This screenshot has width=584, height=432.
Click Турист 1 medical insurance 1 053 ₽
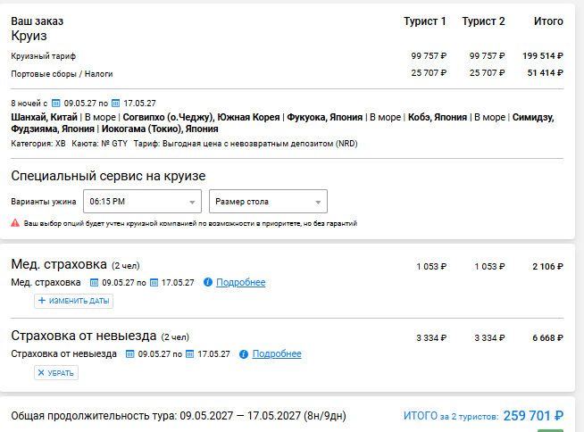click(431, 267)
